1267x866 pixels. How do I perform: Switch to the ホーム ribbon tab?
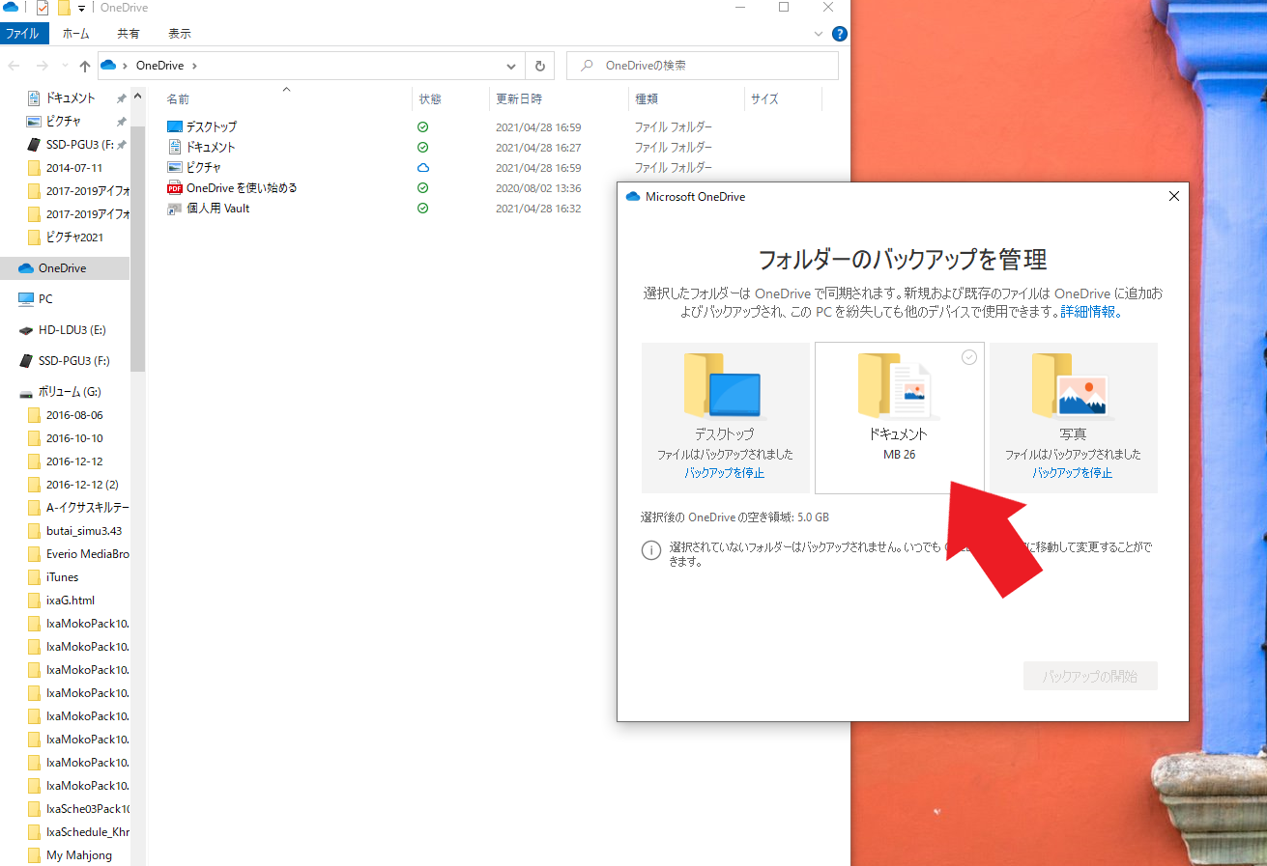(x=75, y=34)
